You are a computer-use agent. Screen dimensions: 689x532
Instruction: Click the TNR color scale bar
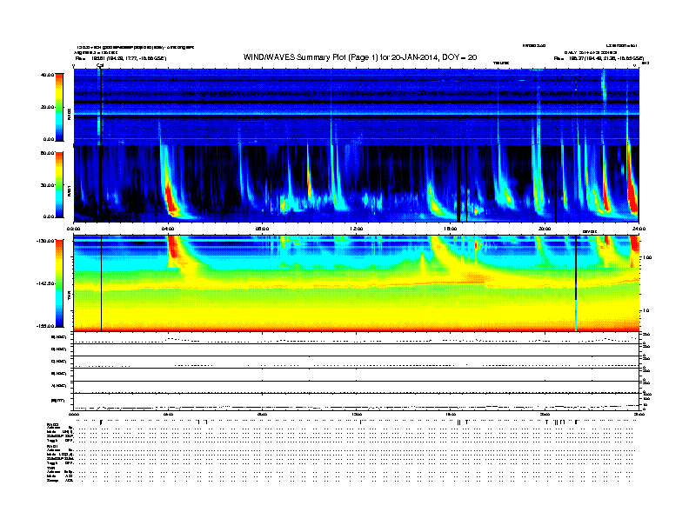coord(59,283)
